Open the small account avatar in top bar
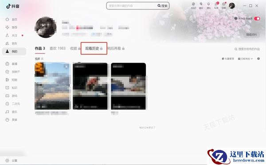The image size is (266, 165). [x=232, y=6]
